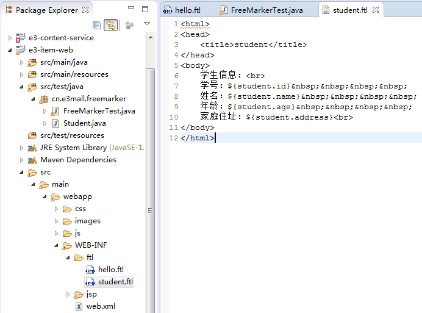Click the Maven Dependencies library icon
Viewport: 422px width, 313px height.
tap(32, 160)
